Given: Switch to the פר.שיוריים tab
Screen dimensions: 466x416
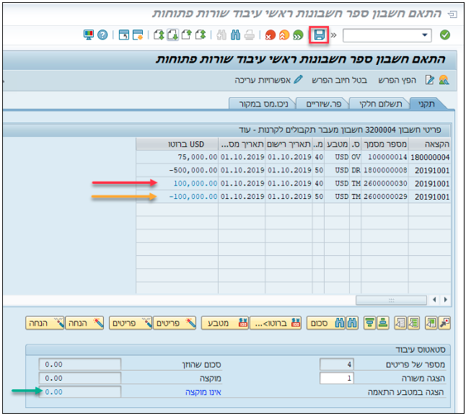Looking at the screenshot, I should pyautogui.click(x=324, y=104).
